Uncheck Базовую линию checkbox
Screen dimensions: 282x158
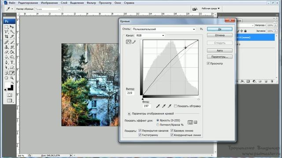[x=172, y=131]
